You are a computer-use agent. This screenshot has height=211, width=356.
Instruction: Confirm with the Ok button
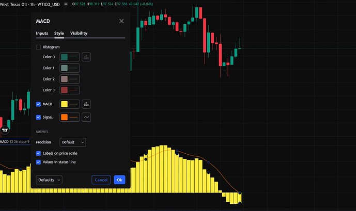(119, 180)
